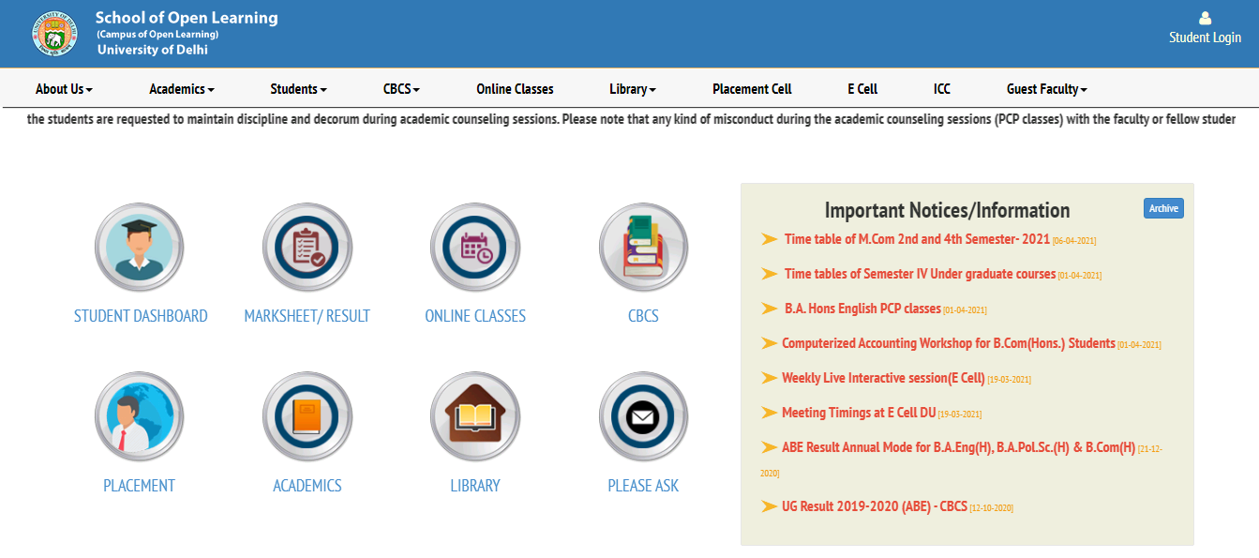1259x558 pixels.
Task: Open Weekly Live Interactive session(E Cell) notice
Action: point(883,378)
